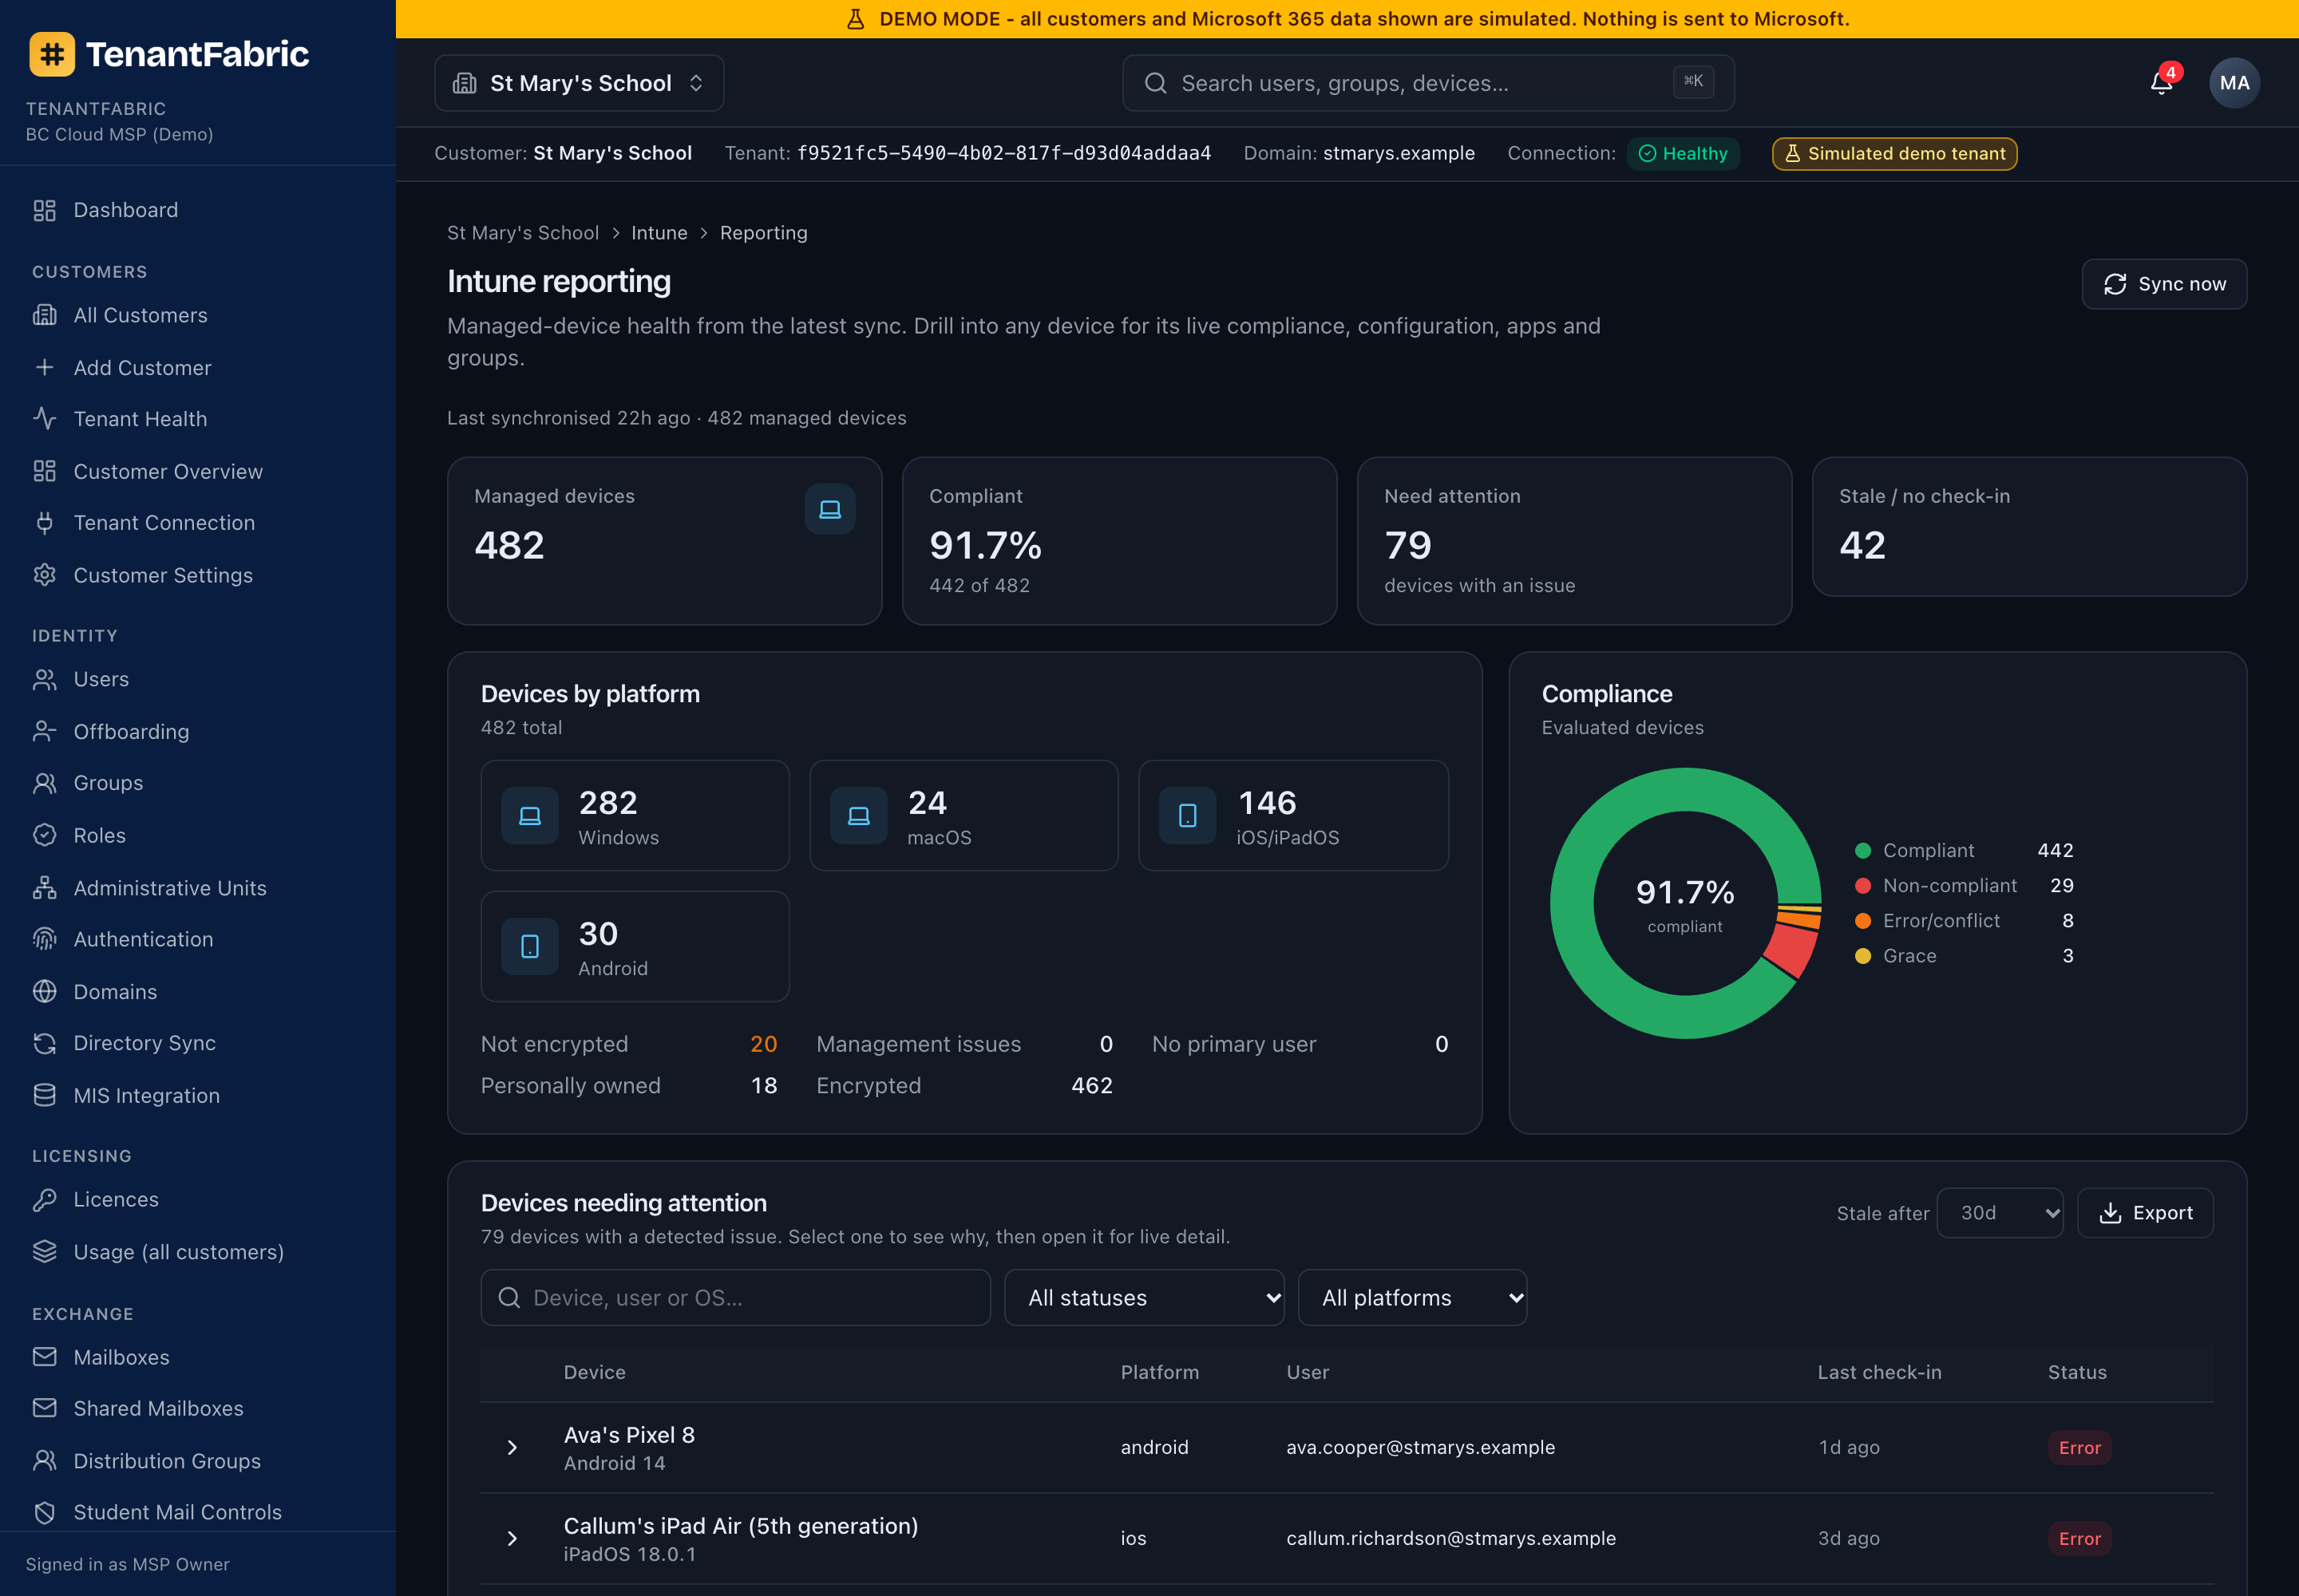Click the Error status for Ava's Pixel 8
This screenshot has height=1596, width=2299.
point(2079,1447)
